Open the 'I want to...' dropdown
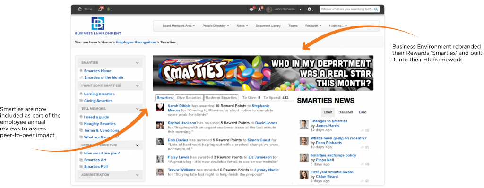This screenshot has width=484, height=188. tap(338, 26)
